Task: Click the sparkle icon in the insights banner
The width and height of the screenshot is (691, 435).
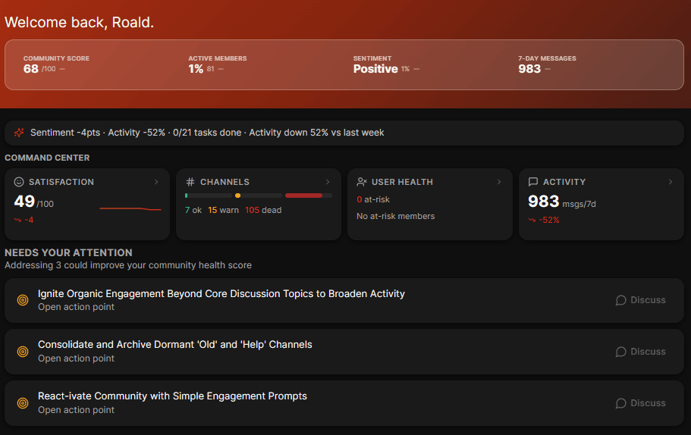Action: click(x=19, y=133)
